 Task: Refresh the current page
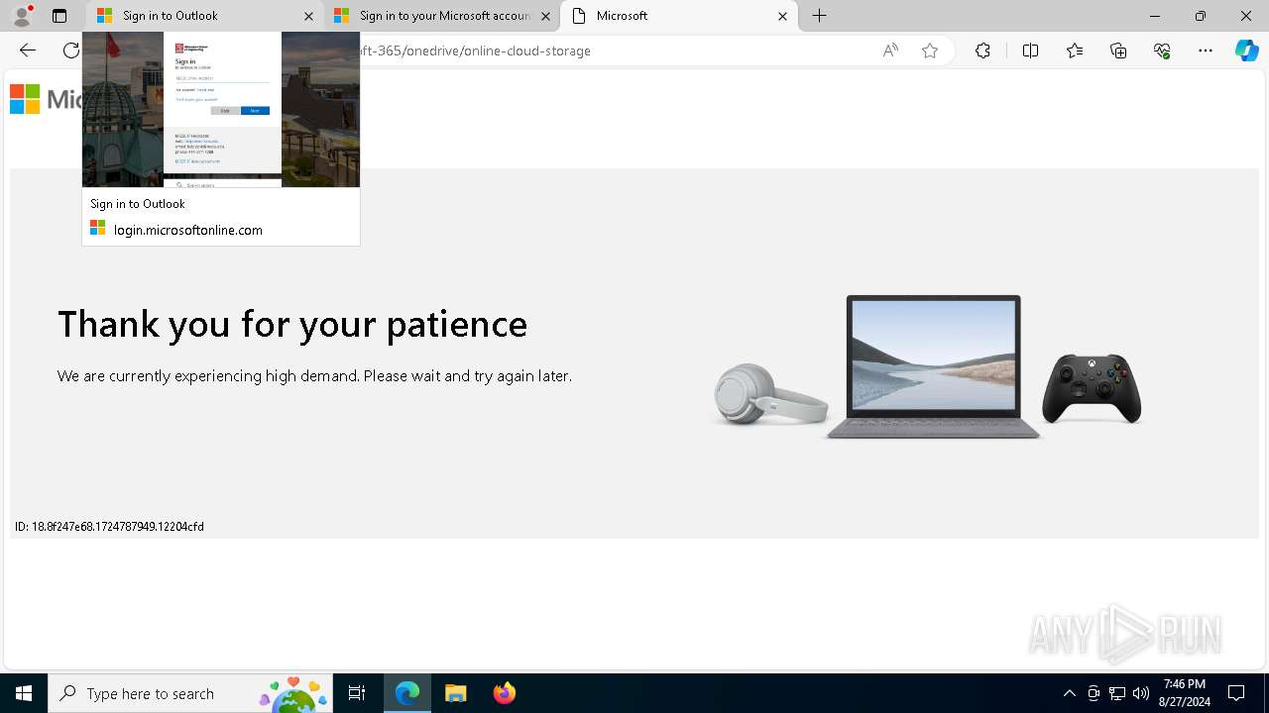coord(71,51)
